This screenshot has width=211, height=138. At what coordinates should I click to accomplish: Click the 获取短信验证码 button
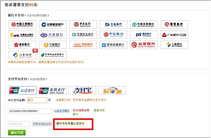tap(42, 124)
